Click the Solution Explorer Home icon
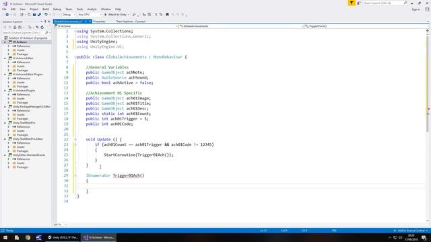This screenshot has height=242, width=431. tap(15, 27)
